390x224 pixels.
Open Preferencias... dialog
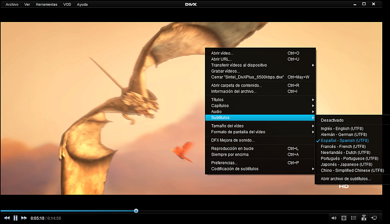click(x=260, y=163)
